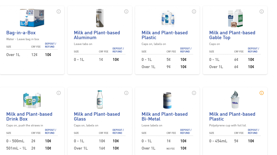Viewport: 277px width, 155px height.
Task: Show info for top-row Milk Plastic card
Action: 194,11
